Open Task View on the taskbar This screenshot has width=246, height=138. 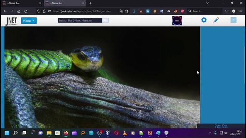(24, 133)
